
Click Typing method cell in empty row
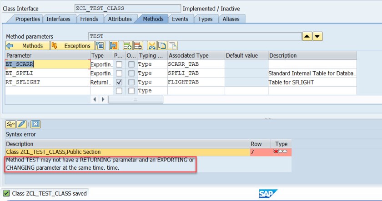point(152,91)
